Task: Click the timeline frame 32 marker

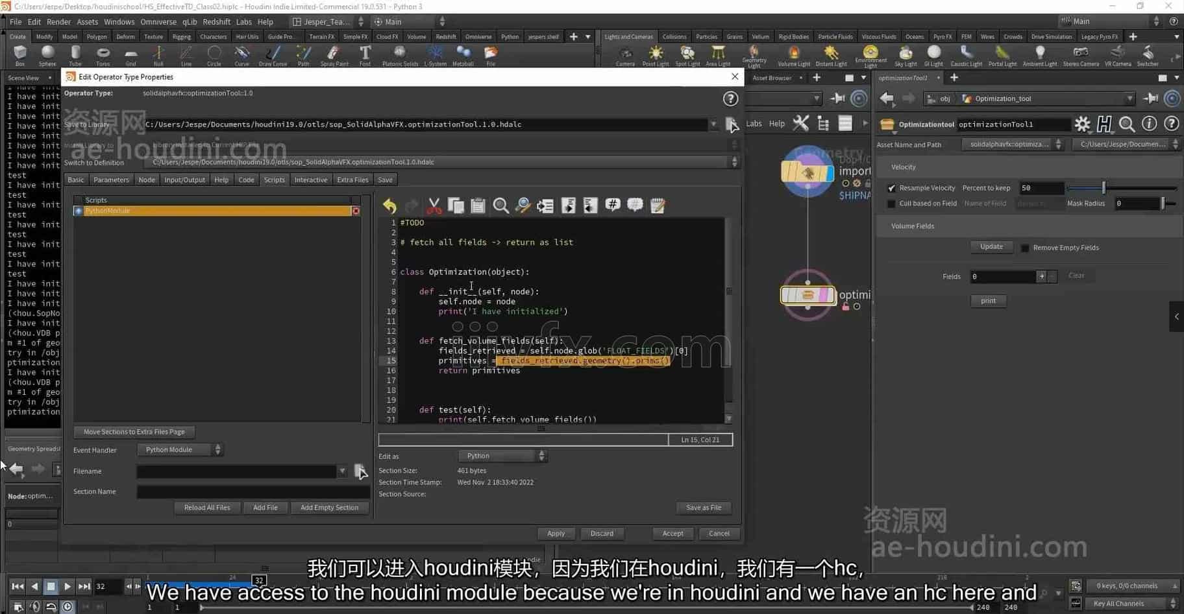Action: coord(259,580)
